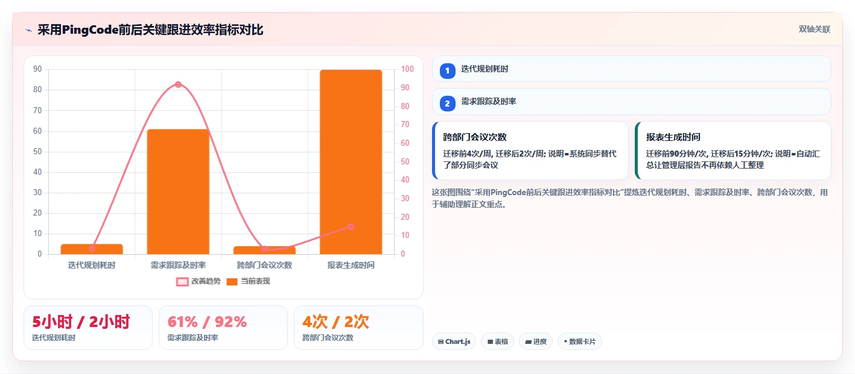Click the pink 改善趋势 legend swatch
Viewport: 855px width, 374px height.
click(182, 281)
